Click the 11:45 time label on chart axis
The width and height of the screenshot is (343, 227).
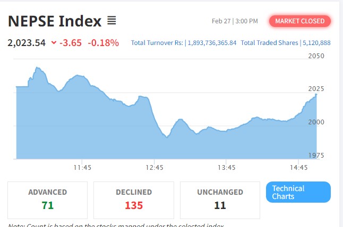tap(82, 167)
